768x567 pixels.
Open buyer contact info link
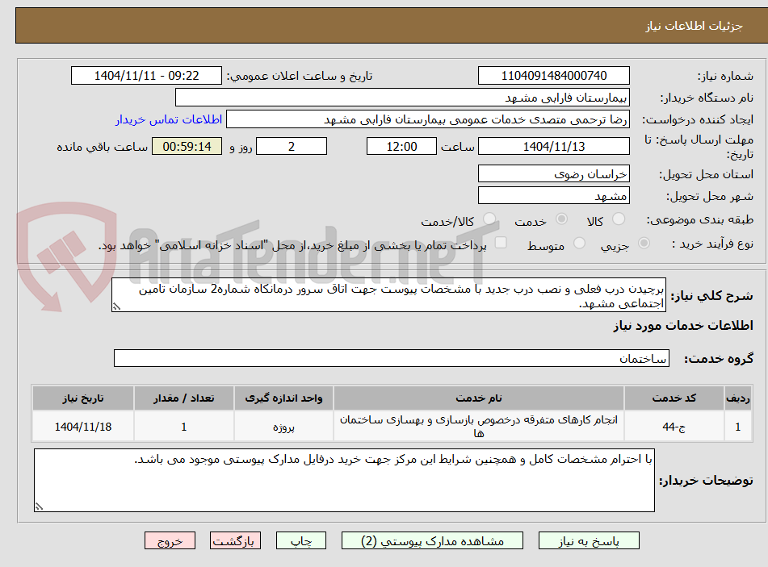pyautogui.click(x=169, y=119)
